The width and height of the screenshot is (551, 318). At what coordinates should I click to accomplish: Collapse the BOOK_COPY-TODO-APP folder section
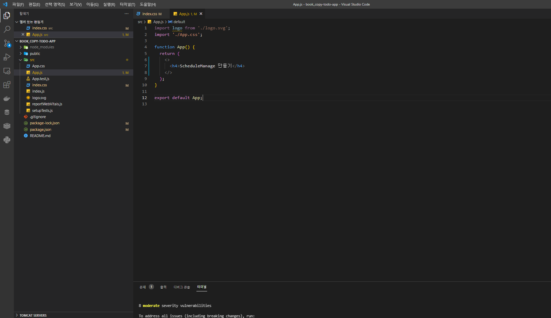(x=74, y=41)
